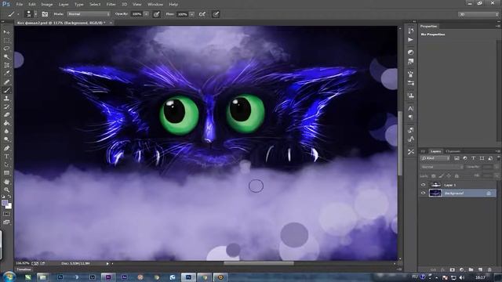Screen dimensions: 502x282
Task: Select the Pen tool
Action: pyautogui.click(x=6, y=148)
